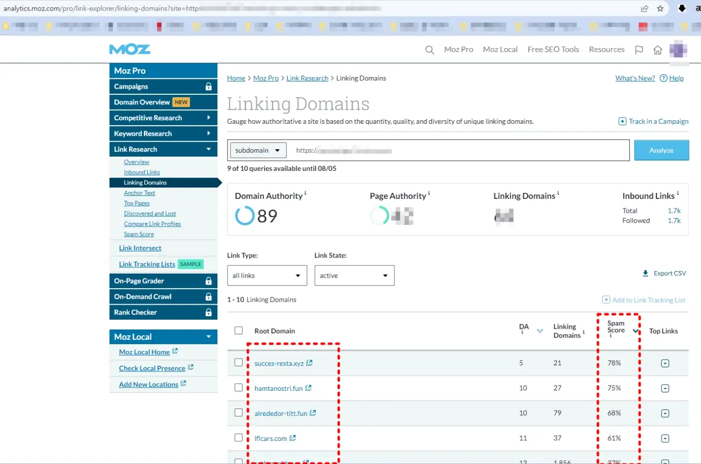Click the Add to Link Tracking List plus icon
The height and width of the screenshot is (464, 701).
pyautogui.click(x=606, y=300)
